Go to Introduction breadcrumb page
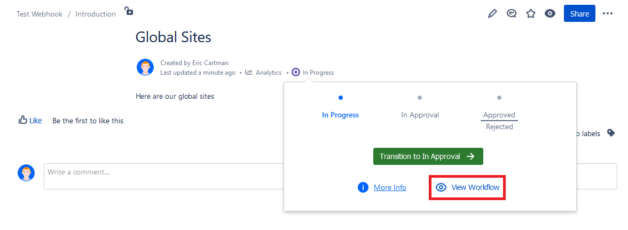This screenshot has width=628, height=230. tap(96, 14)
